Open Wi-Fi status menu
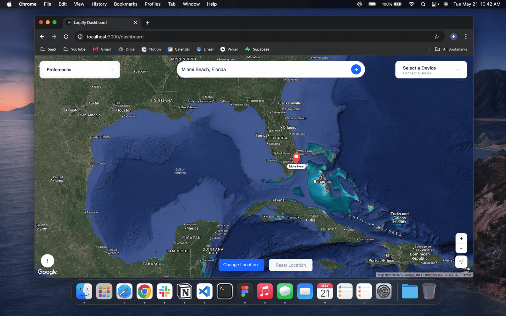The height and width of the screenshot is (316, 506). point(412,4)
